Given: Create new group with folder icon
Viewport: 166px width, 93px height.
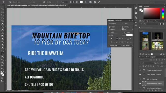Looking at the screenshot, I should point(156,90).
